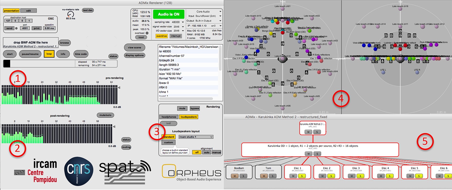Open the ircam studio 1 layout dropdown
Screen dimensions: 452x190
[x=196, y=137]
